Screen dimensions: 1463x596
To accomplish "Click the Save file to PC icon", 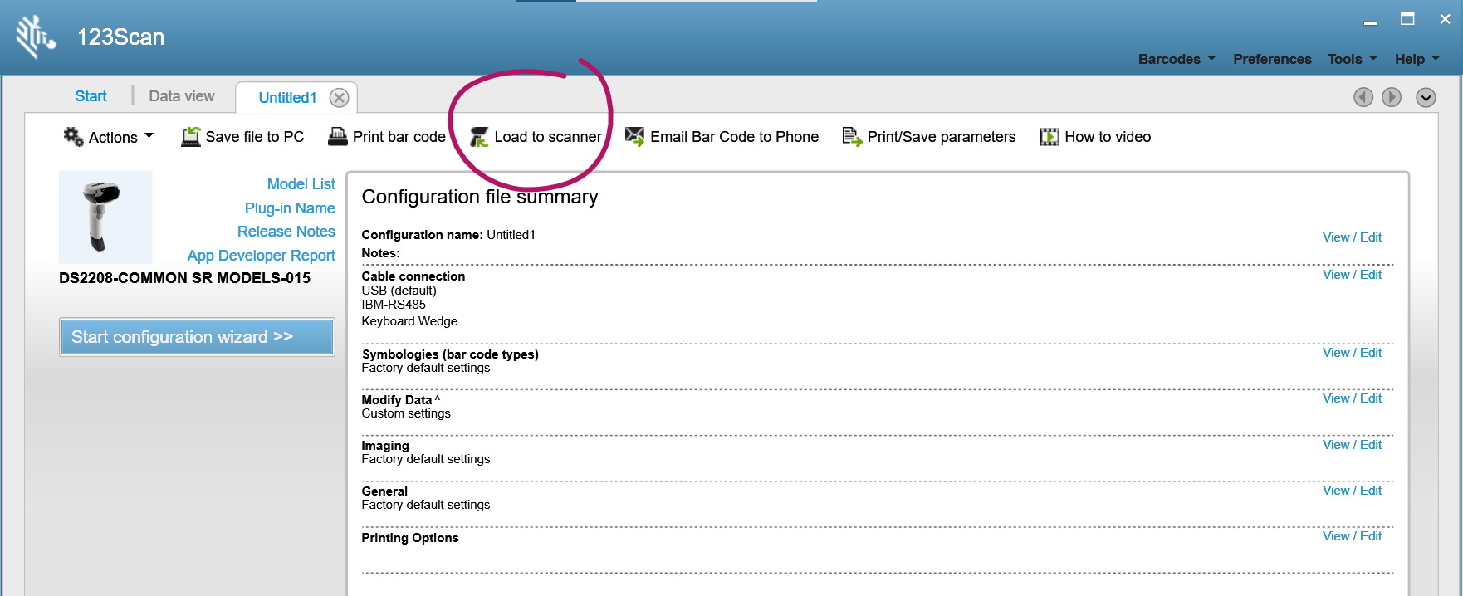I will coord(191,137).
